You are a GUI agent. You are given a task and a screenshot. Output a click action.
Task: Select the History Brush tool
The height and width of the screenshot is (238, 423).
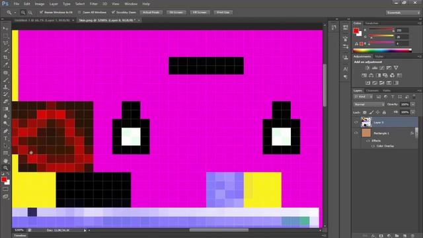tap(5, 95)
